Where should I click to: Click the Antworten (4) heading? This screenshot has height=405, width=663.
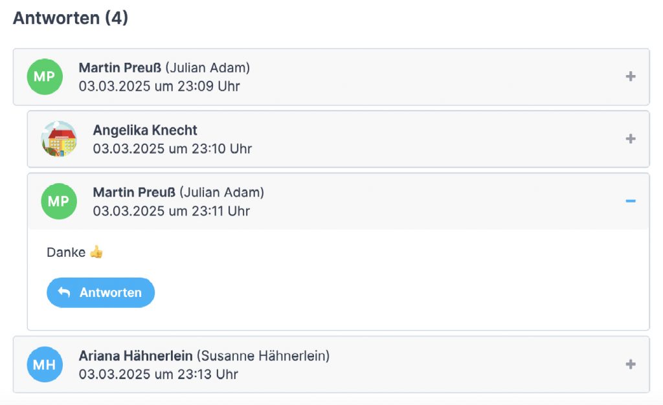[x=71, y=18]
